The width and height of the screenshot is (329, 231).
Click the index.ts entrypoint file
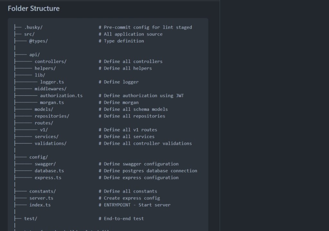point(40,205)
